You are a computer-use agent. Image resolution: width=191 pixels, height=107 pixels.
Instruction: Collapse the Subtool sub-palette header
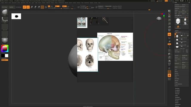[x=177, y=31]
